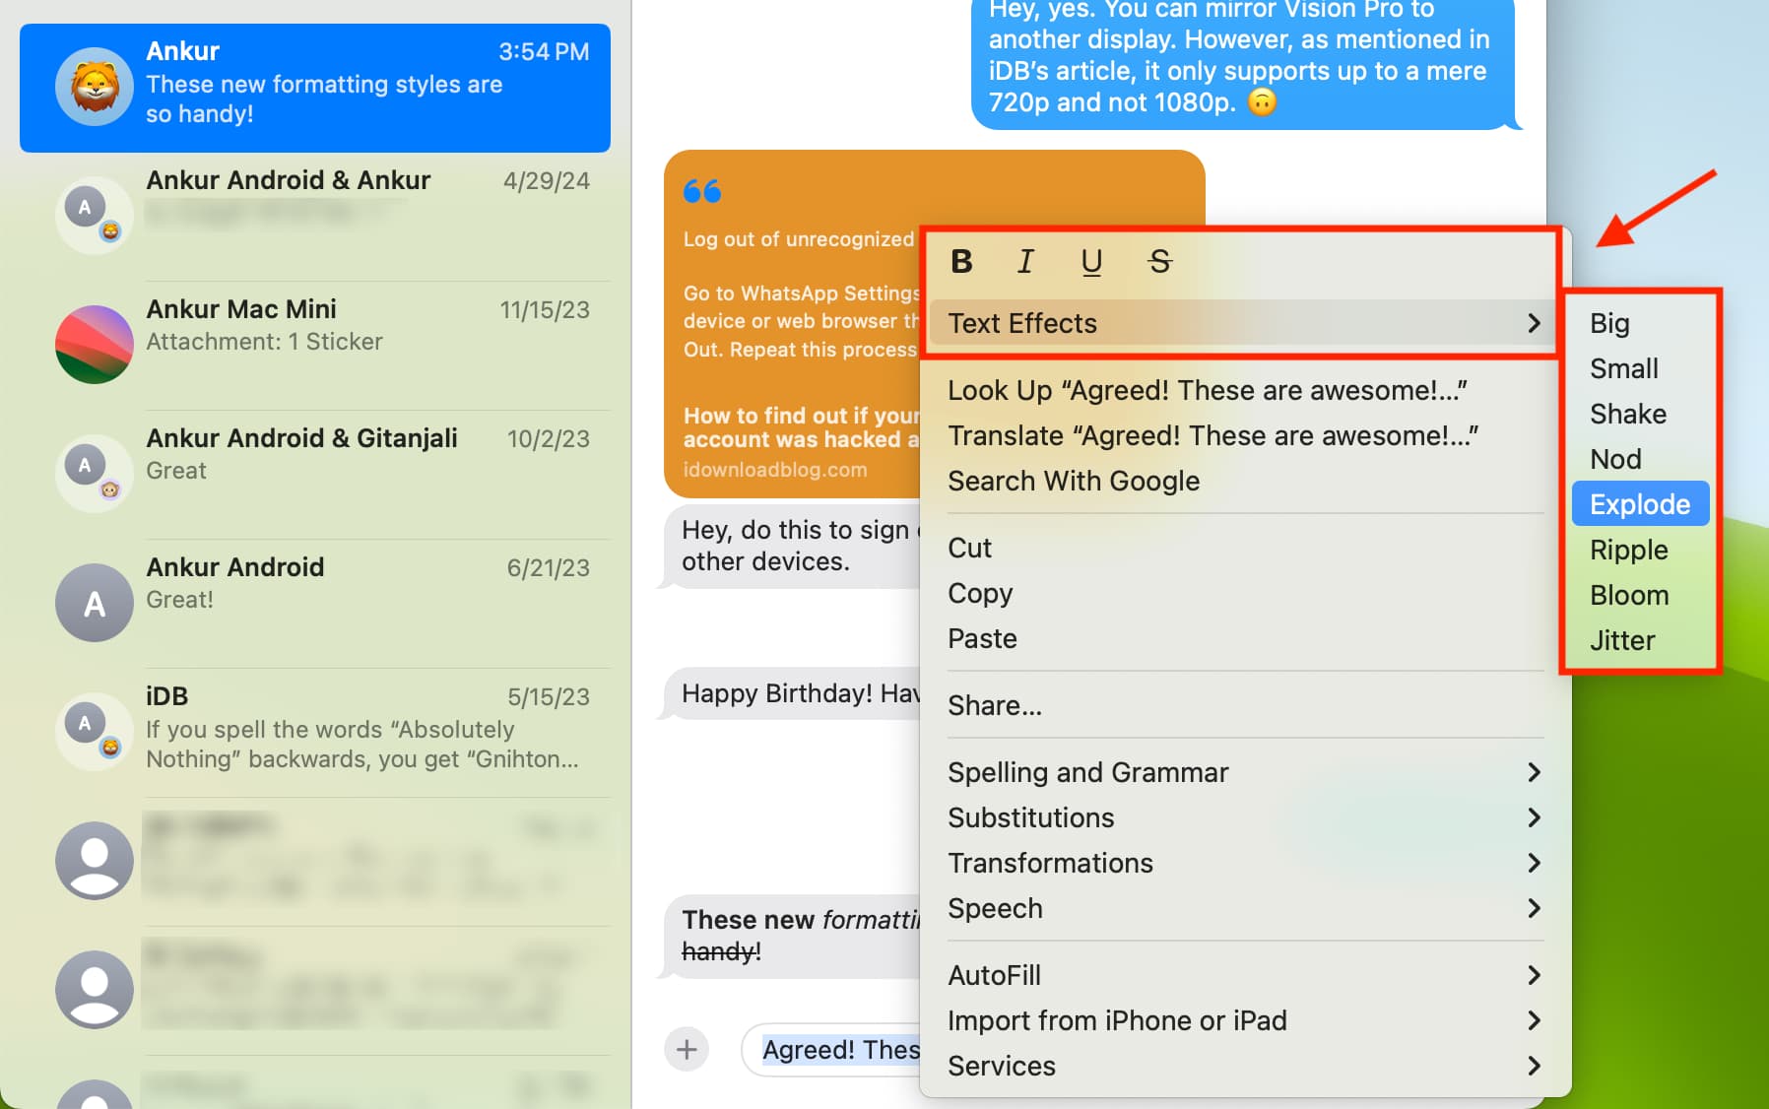Toggle Underline formatting icon

click(x=1091, y=261)
